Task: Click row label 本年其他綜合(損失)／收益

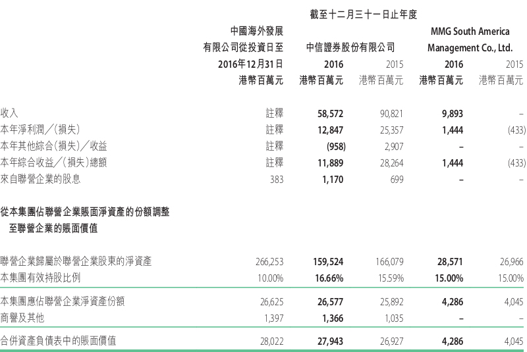Action: [53, 146]
